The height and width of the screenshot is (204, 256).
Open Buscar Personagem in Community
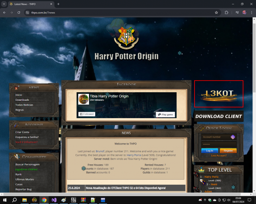coord(28,164)
